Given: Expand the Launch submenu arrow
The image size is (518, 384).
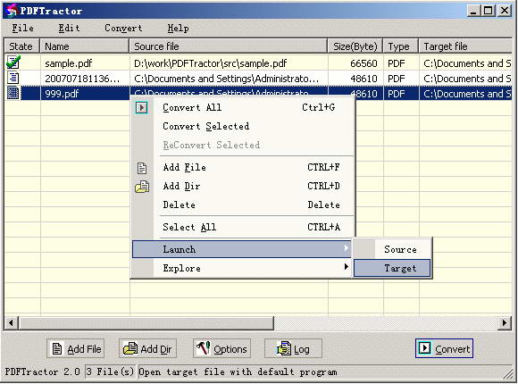Looking at the screenshot, I should (346, 248).
